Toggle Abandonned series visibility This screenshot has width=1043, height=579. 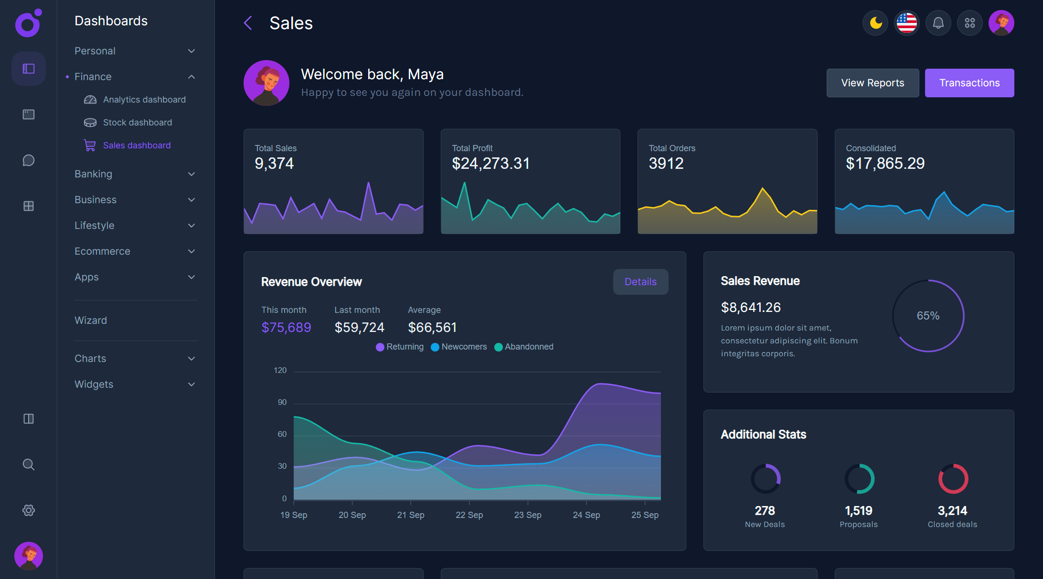click(x=523, y=347)
